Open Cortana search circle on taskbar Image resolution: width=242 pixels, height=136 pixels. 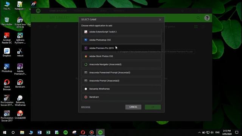(x=13, y=133)
